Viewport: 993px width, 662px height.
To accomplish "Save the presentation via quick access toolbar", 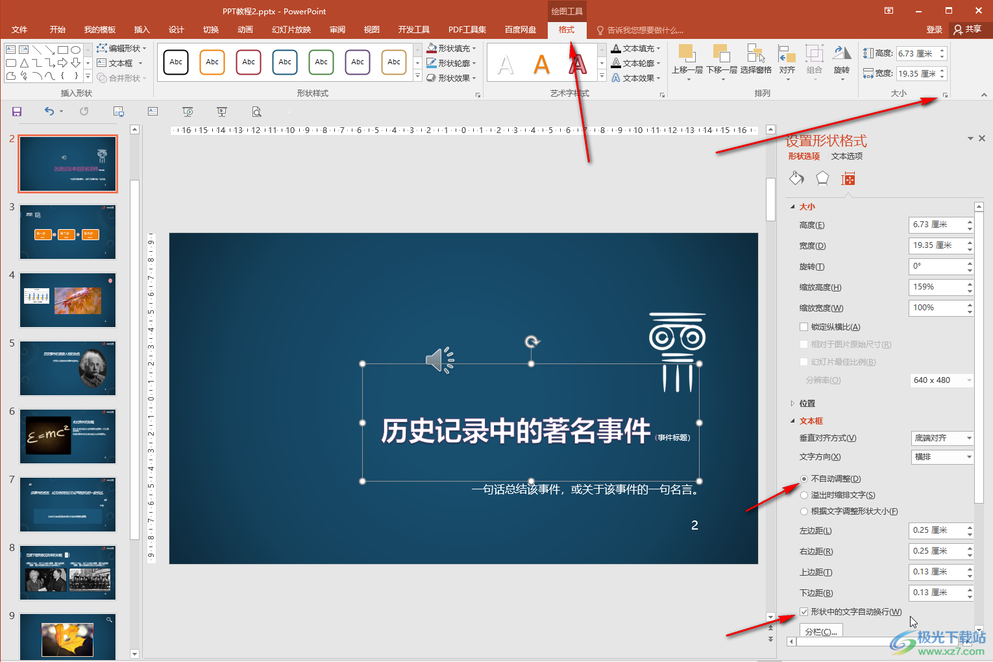I will 17,112.
